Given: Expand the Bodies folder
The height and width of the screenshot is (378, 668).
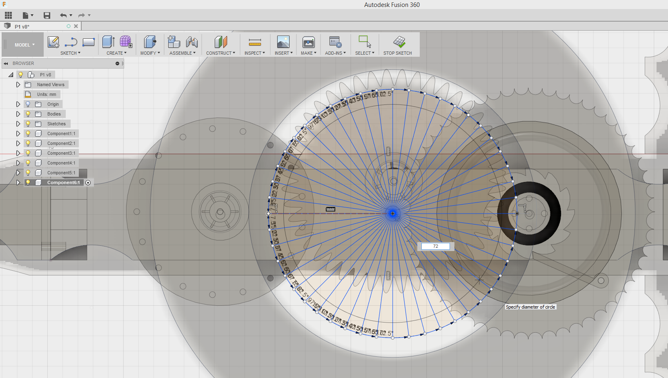Looking at the screenshot, I should (x=18, y=114).
